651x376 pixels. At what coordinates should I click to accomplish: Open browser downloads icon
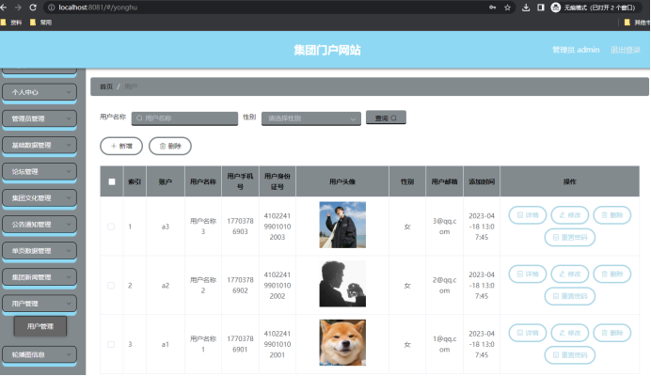point(526,8)
